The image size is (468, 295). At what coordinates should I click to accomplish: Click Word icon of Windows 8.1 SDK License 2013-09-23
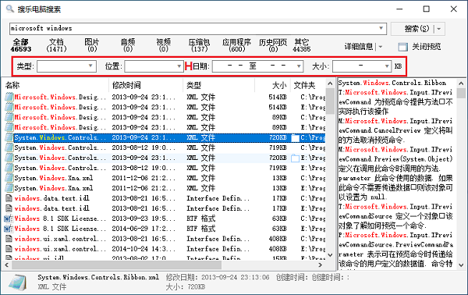click(9, 219)
